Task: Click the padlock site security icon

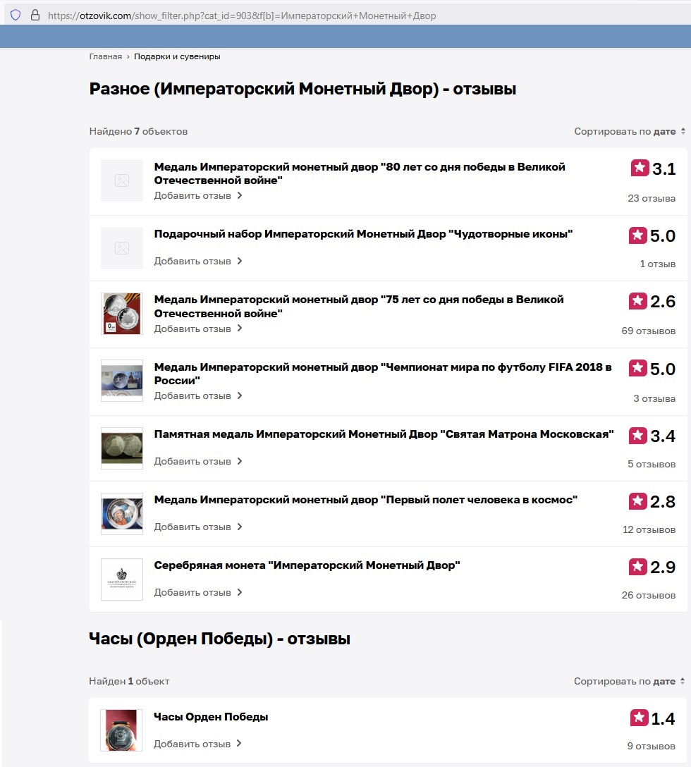Action: 35,16
